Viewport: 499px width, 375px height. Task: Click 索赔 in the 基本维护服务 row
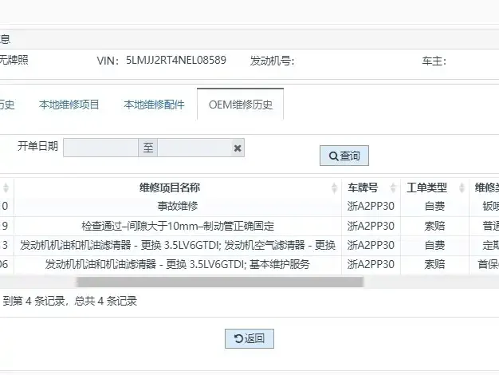pos(434,264)
